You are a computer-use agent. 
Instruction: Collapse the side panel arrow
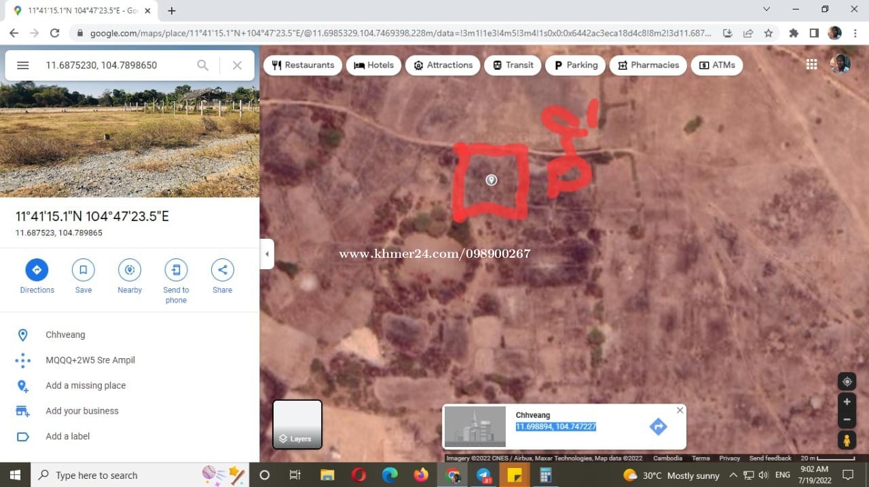click(267, 254)
